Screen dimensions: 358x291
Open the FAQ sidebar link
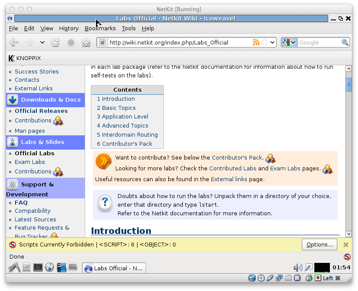click(21, 203)
